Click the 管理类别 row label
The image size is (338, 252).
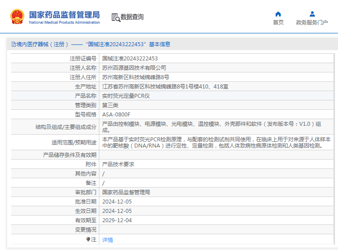pos(86,105)
